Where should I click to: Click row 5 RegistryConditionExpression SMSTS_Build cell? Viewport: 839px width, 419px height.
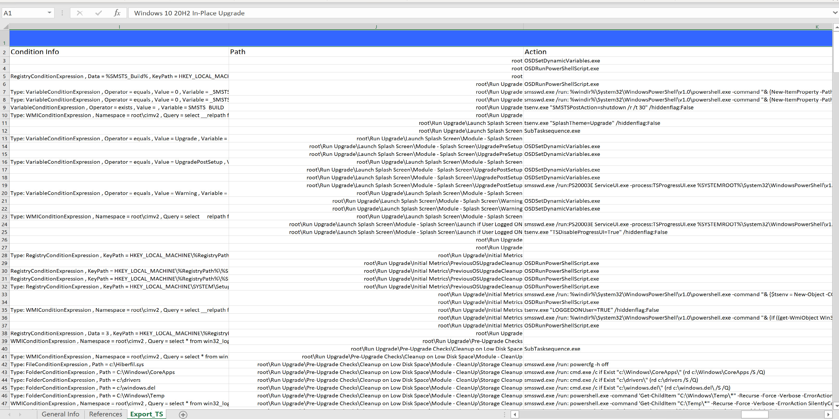[119, 76]
